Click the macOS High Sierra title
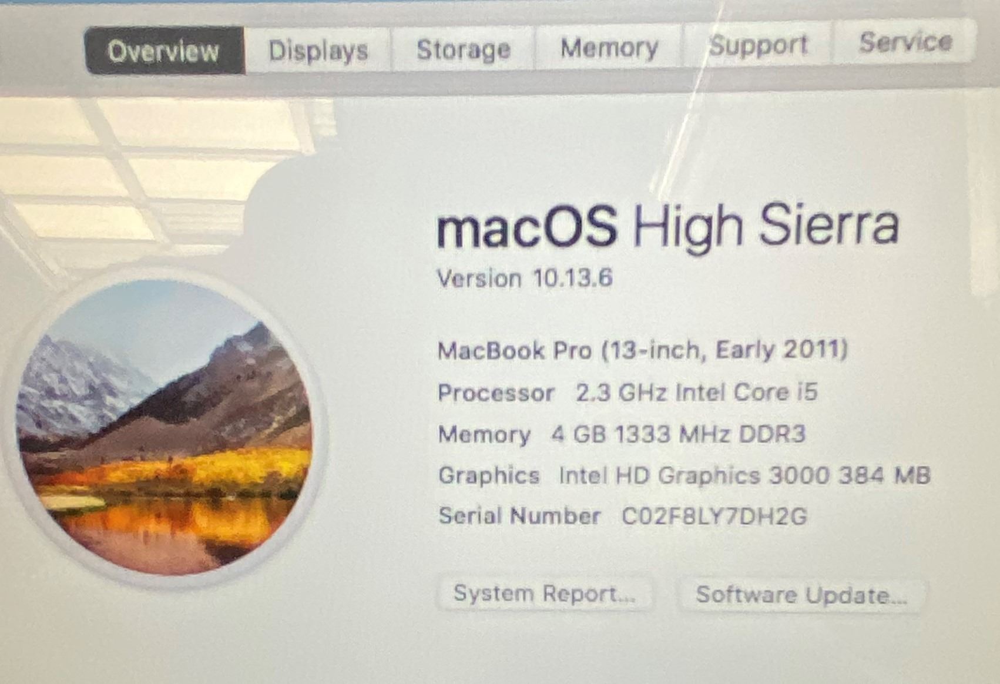The image size is (1000, 684). (x=667, y=225)
